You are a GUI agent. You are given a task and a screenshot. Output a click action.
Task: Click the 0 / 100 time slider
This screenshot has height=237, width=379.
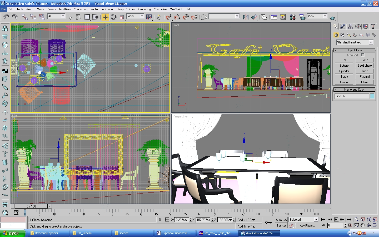point(31,206)
